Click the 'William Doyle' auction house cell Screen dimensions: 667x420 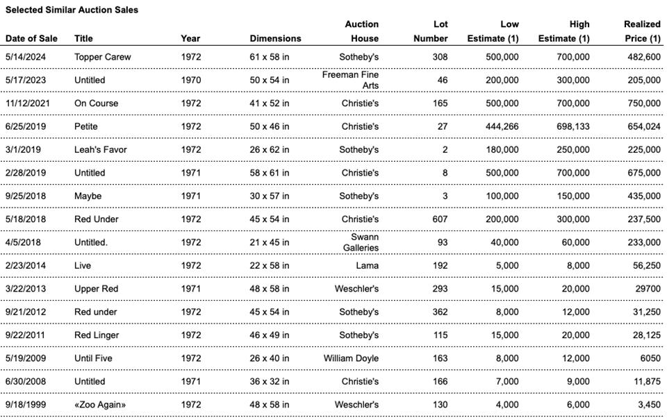click(351, 358)
